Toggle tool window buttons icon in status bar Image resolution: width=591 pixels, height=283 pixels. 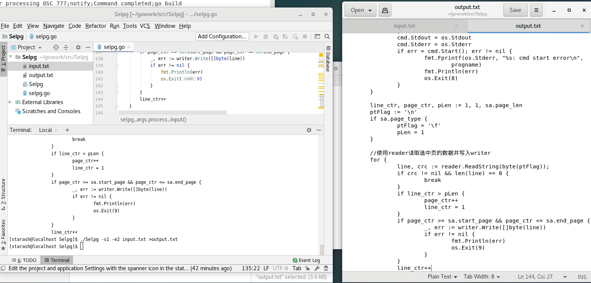3,268
